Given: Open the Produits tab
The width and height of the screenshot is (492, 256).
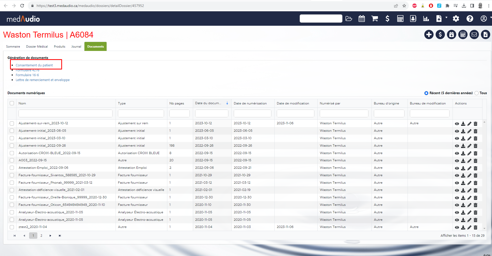Looking at the screenshot, I should click(59, 47).
